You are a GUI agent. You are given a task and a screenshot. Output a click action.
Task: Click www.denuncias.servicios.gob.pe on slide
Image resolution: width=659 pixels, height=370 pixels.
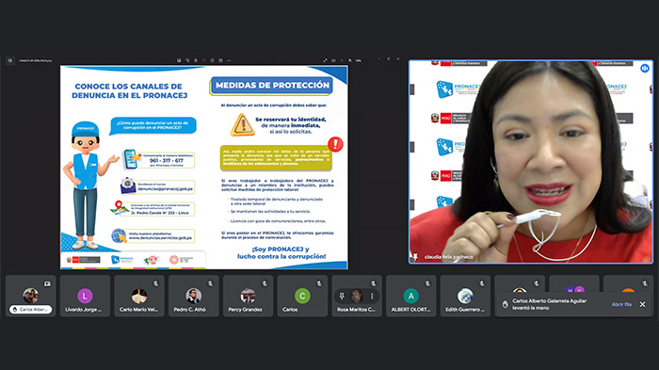point(160,238)
